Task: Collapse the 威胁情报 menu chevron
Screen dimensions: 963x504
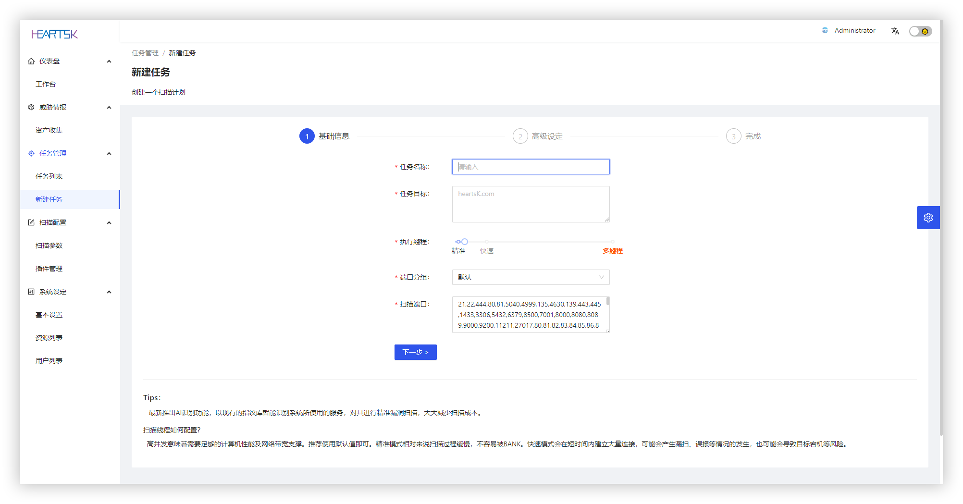Action: pos(109,107)
